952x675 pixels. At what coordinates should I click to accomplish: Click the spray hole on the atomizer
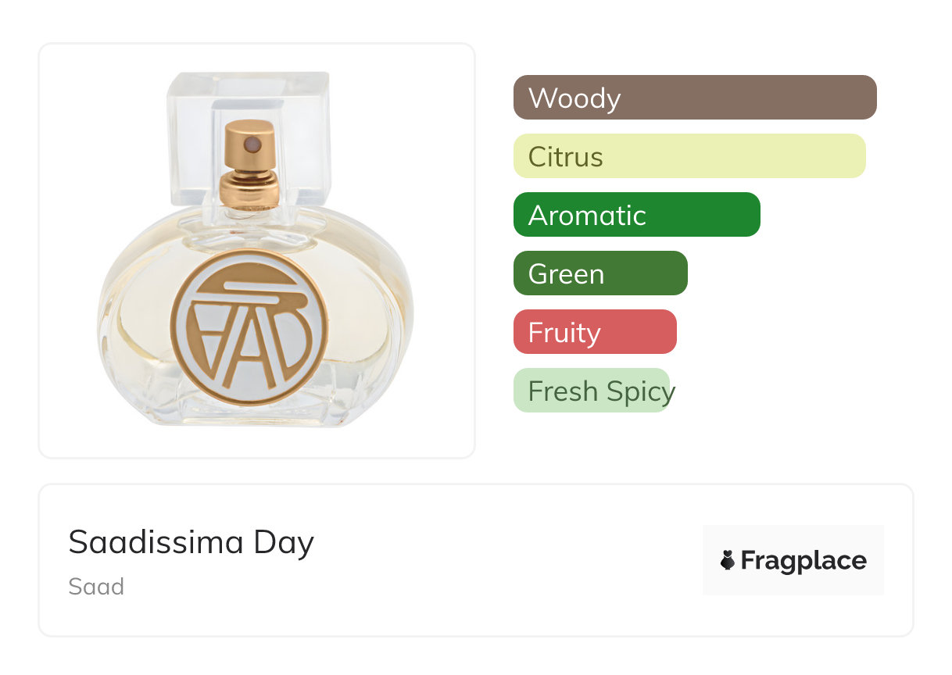tap(252, 144)
